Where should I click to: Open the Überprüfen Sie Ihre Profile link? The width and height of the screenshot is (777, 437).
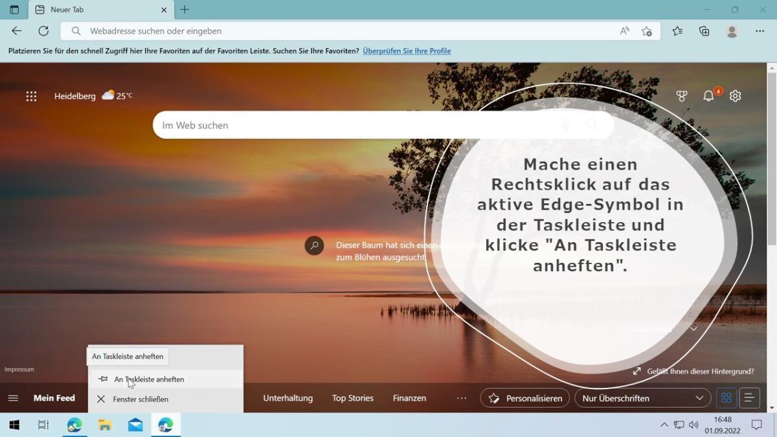pyautogui.click(x=407, y=51)
